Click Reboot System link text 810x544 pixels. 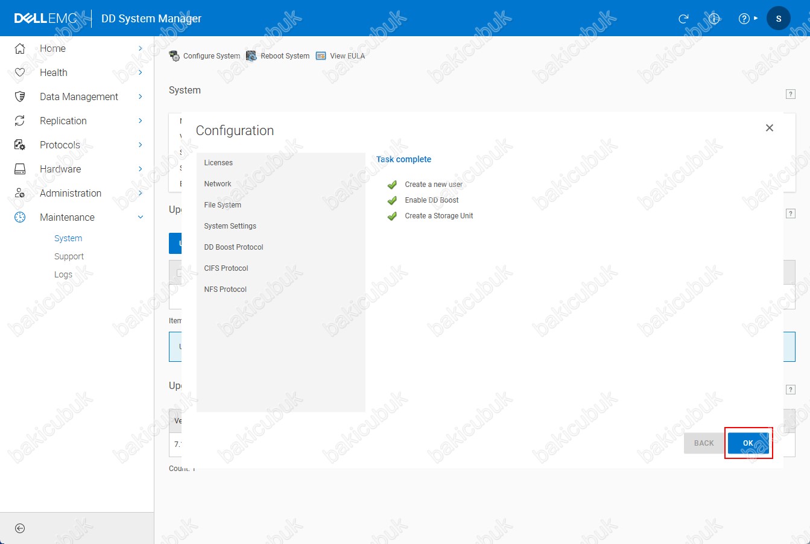(285, 56)
